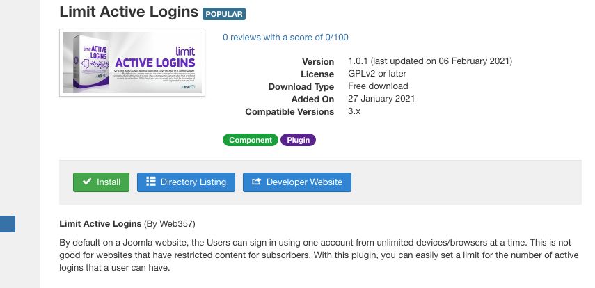The height and width of the screenshot is (288, 595).
Task: Click the checkmark icon on Install button
Action: click(x=87, y=182)
